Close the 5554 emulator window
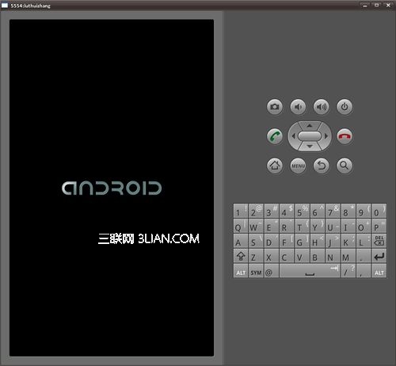Screen dimensions: 396x366 point(388,5)
